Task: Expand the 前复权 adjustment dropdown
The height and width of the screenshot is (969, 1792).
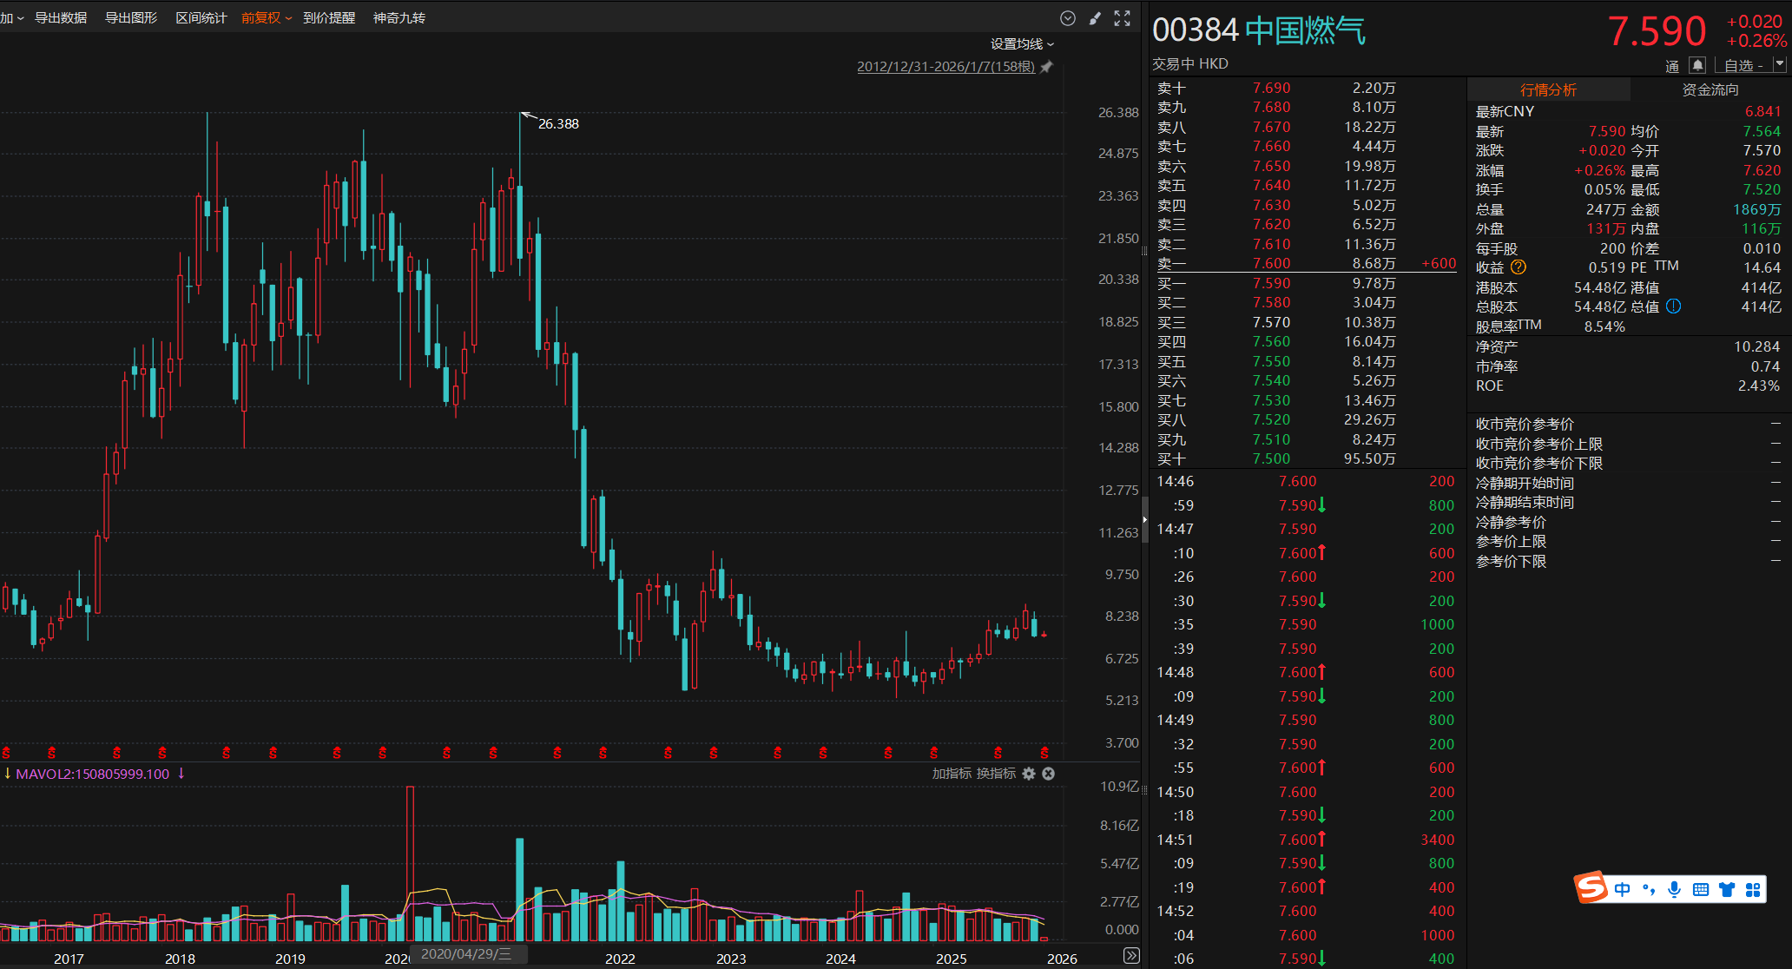Action: tap(288, 18)
